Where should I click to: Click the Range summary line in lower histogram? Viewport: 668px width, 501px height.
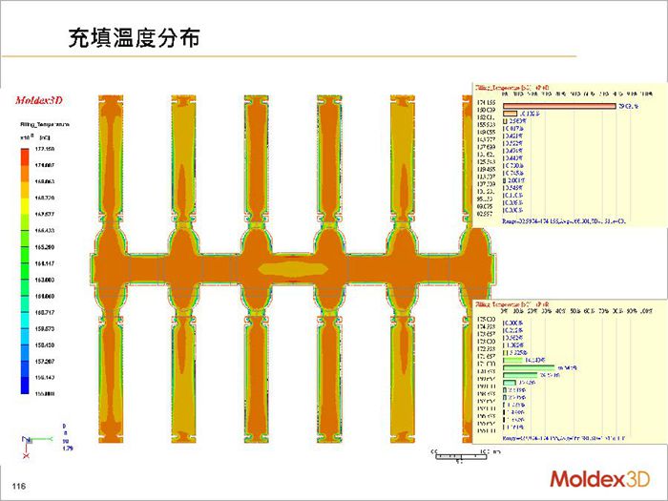(564, 438)
